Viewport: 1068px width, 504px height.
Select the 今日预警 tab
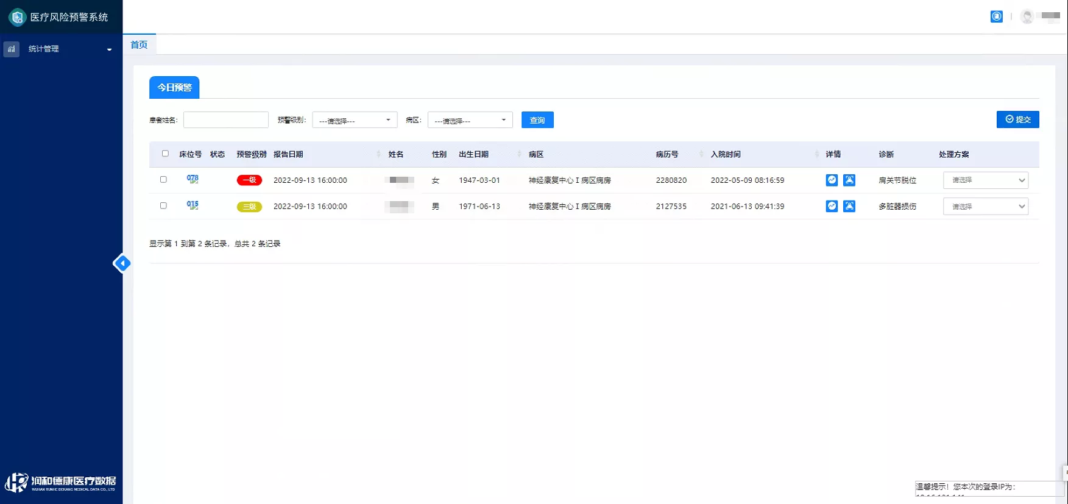pos(174,87)
